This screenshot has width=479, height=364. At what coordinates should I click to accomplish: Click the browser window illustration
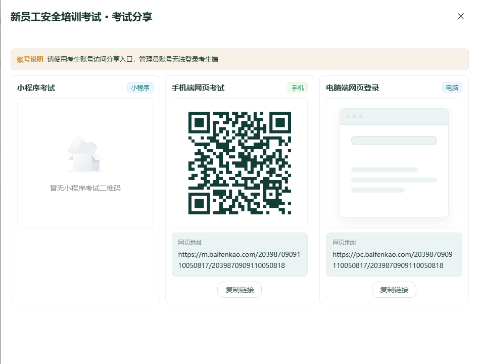click(394, 163)
